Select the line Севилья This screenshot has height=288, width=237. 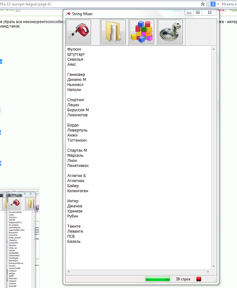pyautogui.click(x=75, y=59)
